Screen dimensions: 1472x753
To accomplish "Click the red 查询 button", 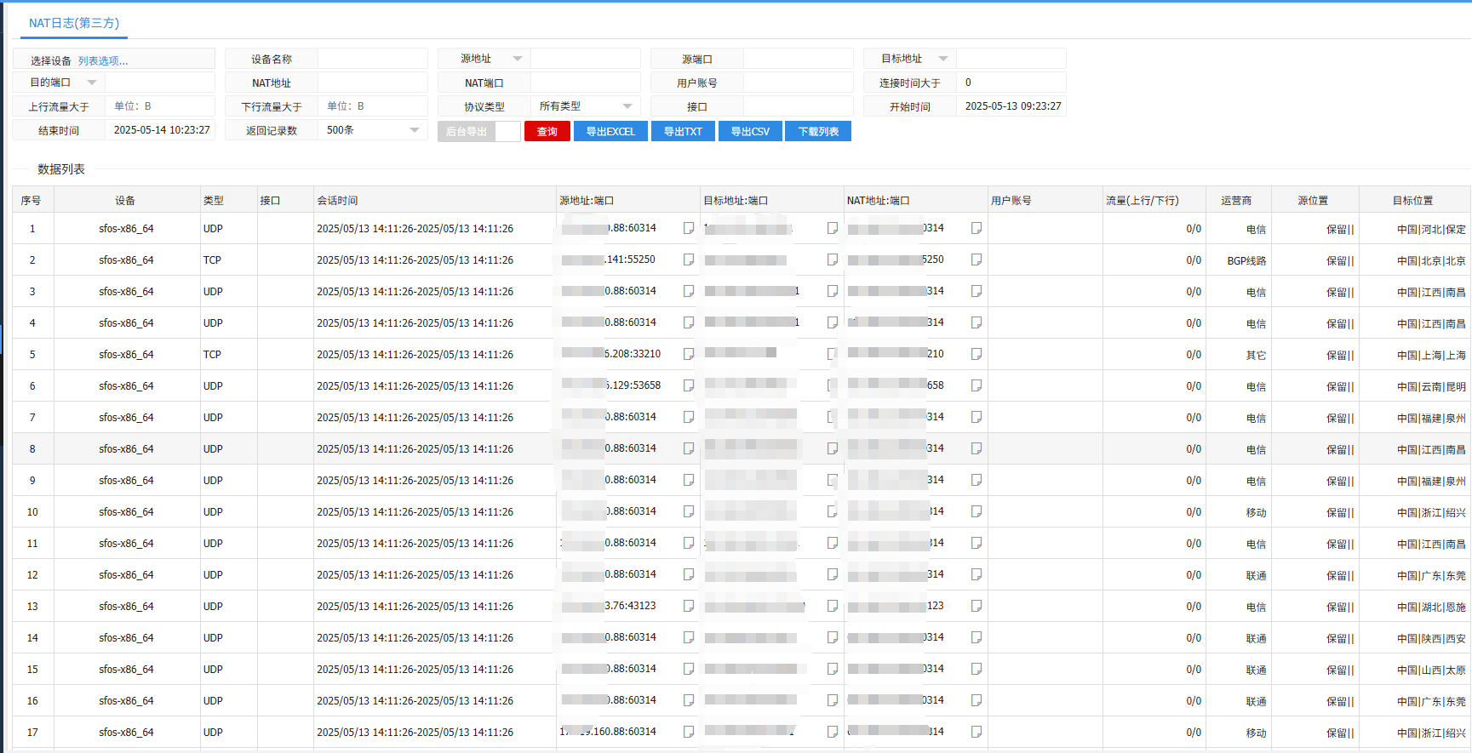I will [547, 131].
